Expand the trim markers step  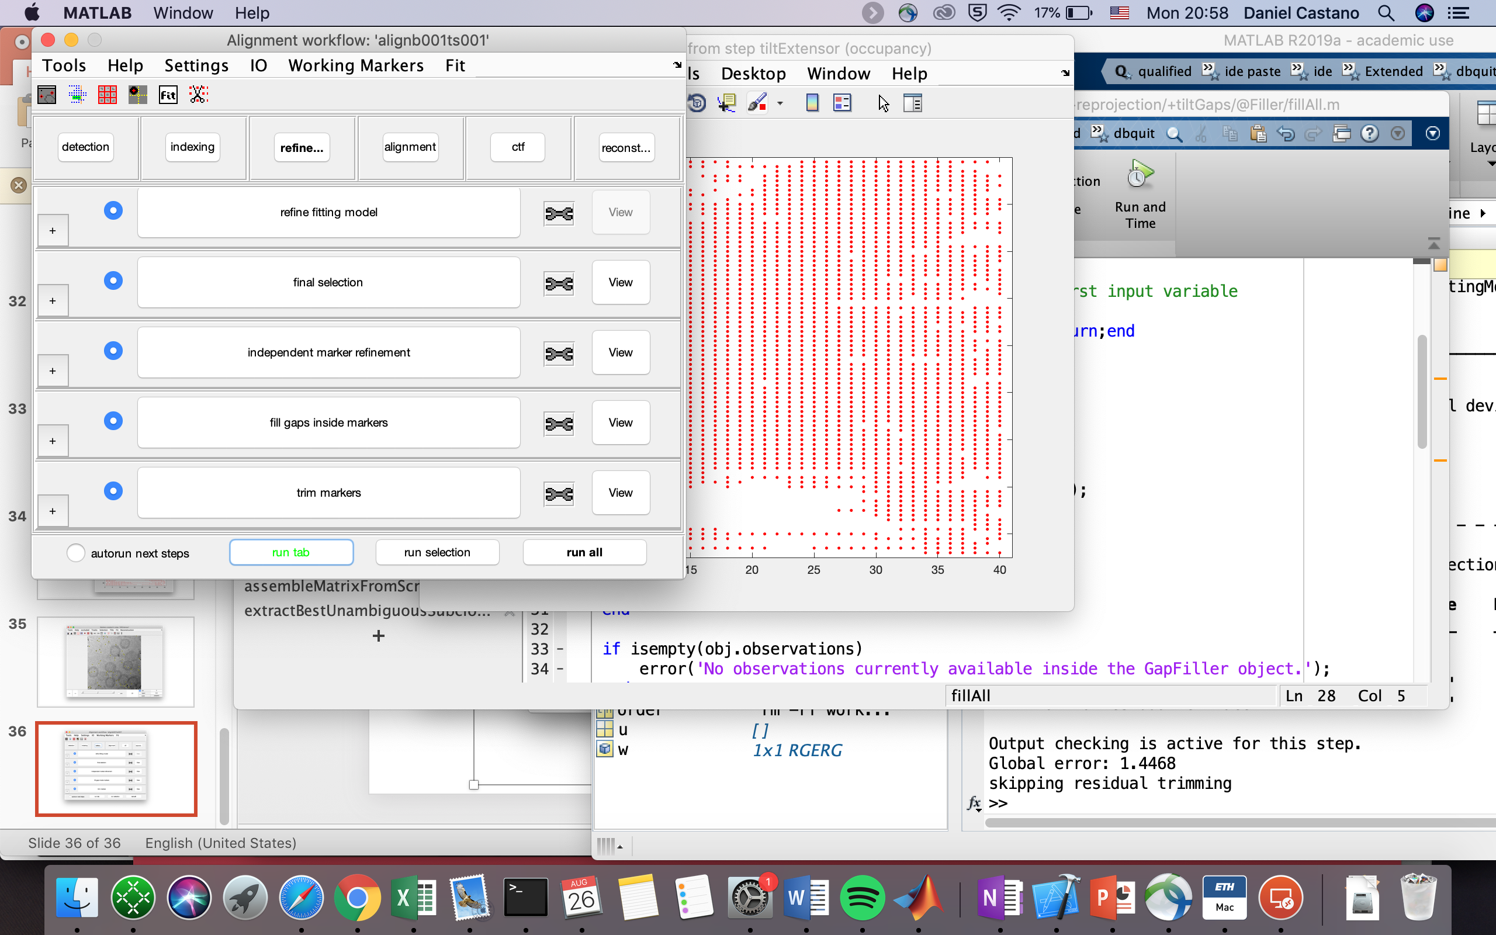(53, 511)
